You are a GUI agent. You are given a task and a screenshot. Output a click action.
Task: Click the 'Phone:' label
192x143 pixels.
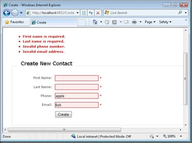click(46, 96)
